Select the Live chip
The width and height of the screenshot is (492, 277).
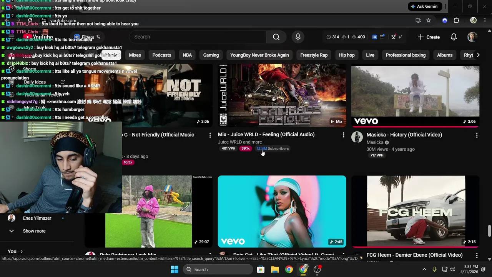coord(370,55)
